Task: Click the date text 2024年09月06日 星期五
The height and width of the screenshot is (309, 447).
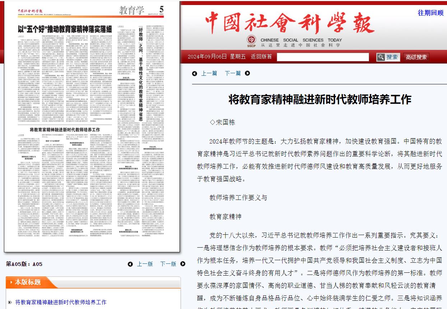Action: [x=216, y=57]
